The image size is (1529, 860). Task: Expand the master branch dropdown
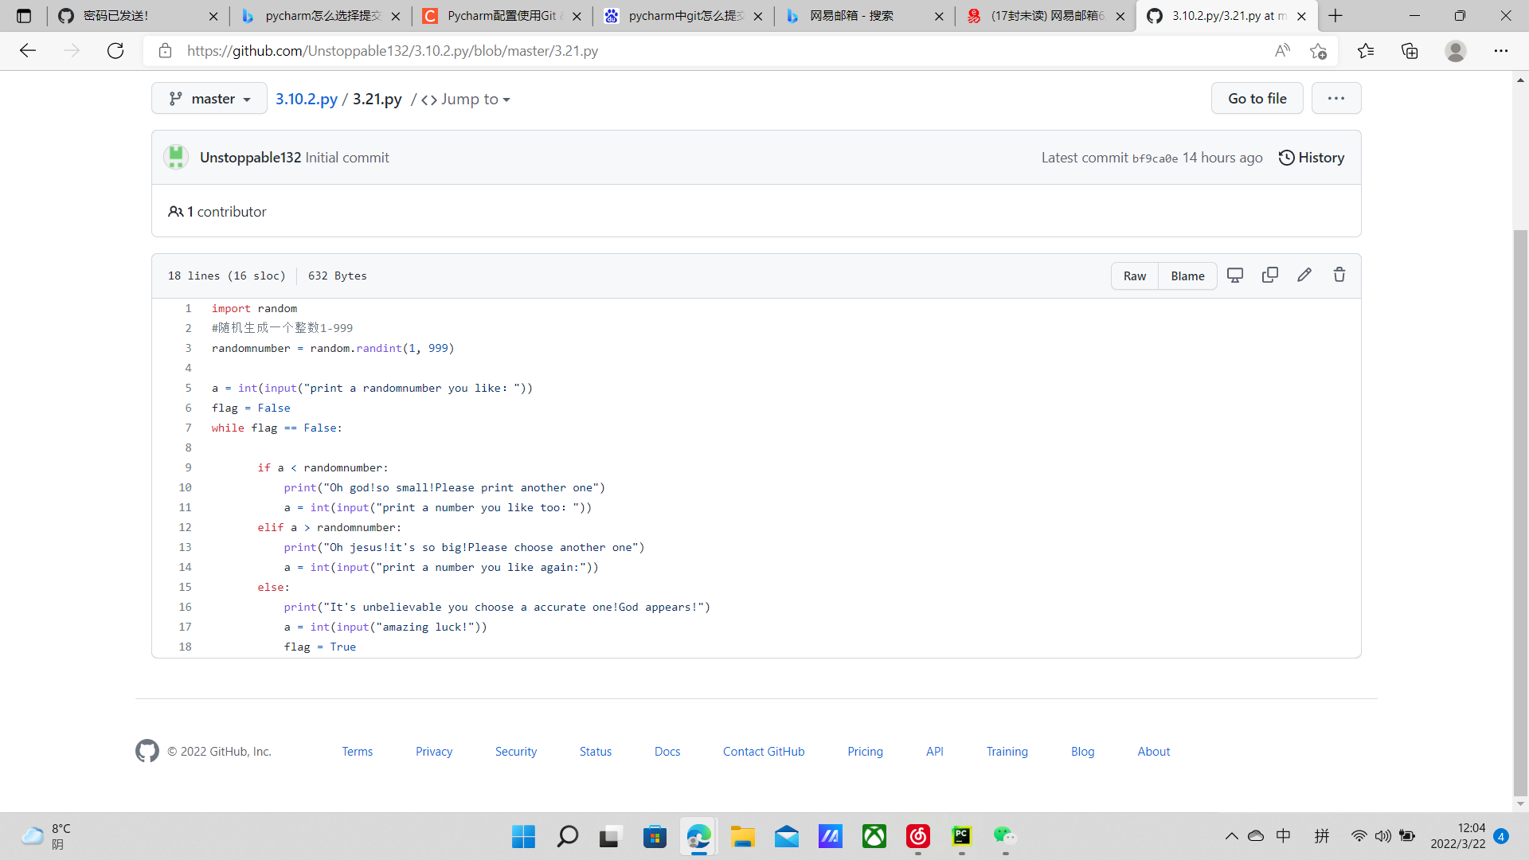tap(209, 99)
